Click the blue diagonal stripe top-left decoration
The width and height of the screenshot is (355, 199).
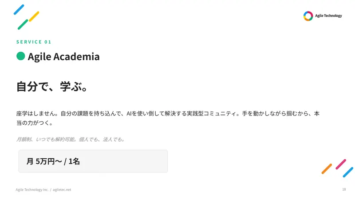[x=19, y=9]
